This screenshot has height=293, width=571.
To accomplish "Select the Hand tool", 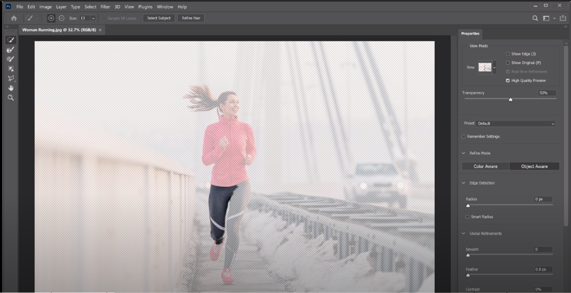I will tap(11, 88).
